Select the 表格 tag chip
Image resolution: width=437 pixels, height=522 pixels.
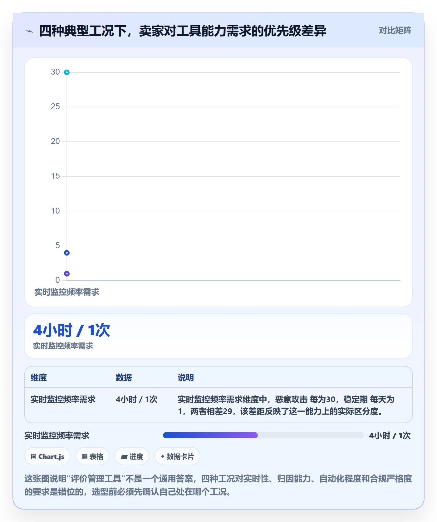point(92,456)
